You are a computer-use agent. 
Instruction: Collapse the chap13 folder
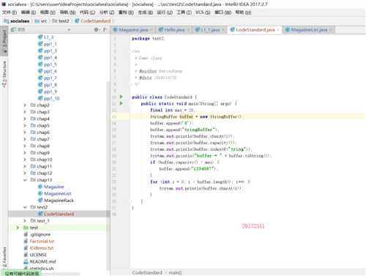pyautogui.click(x=25, y=180)
